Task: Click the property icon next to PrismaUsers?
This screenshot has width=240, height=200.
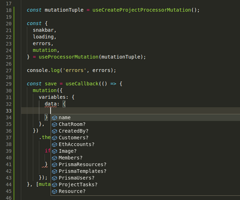Action: tap(55, 178)
